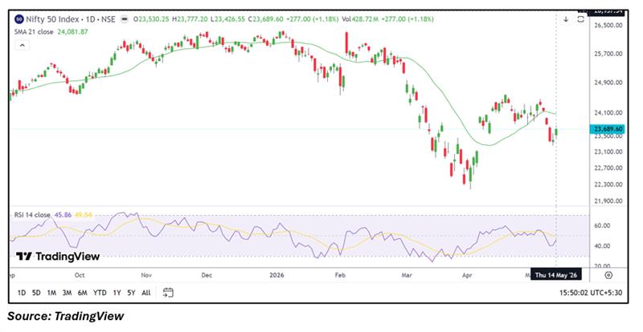Click the arrow-down icon at top right
643x332 pixels.
pos(566,19)
